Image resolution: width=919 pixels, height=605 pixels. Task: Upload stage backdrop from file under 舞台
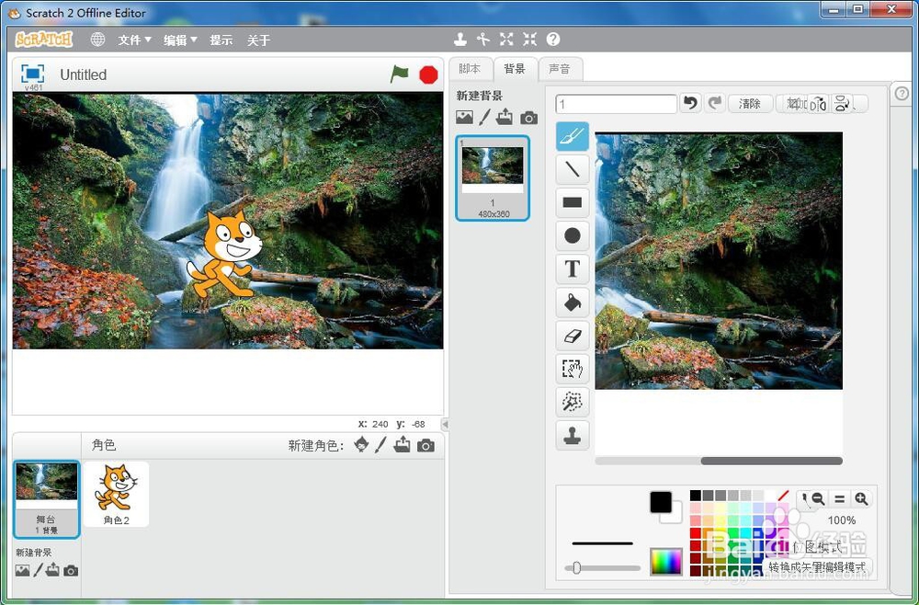click(52, 569)
